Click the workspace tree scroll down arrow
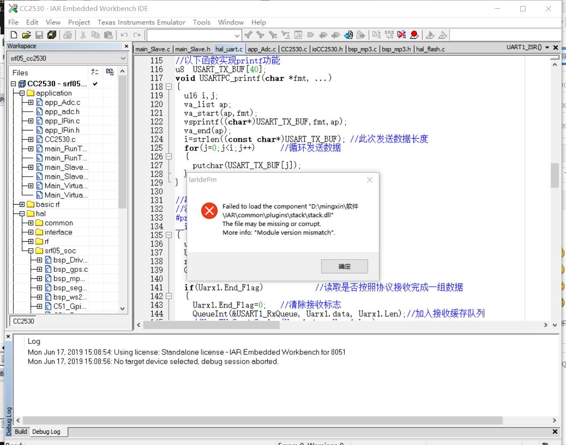566x445 pixels. [x=123, y=308]
